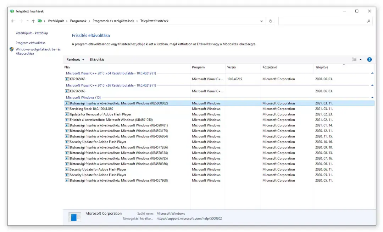Click Vezérlőpult in the breadcrumb path
Screen dimensions: 383x232
coord(56,21)
